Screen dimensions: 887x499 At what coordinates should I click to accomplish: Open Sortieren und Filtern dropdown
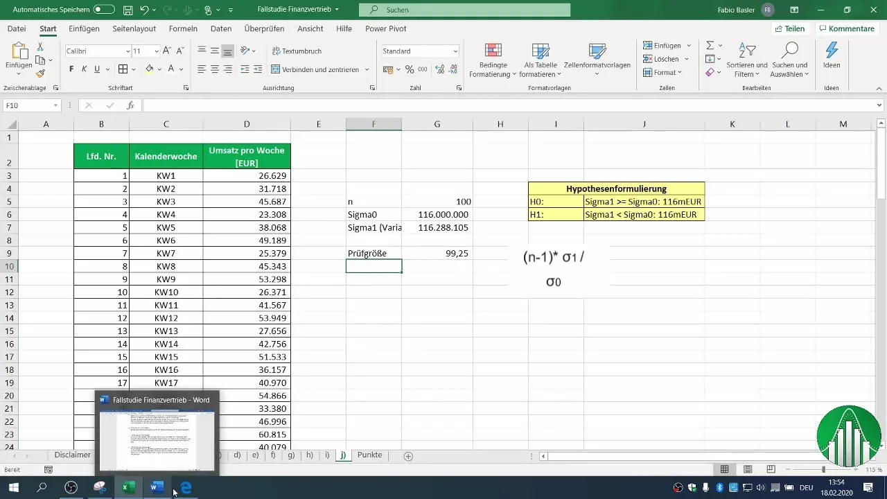tap(747, 60)
